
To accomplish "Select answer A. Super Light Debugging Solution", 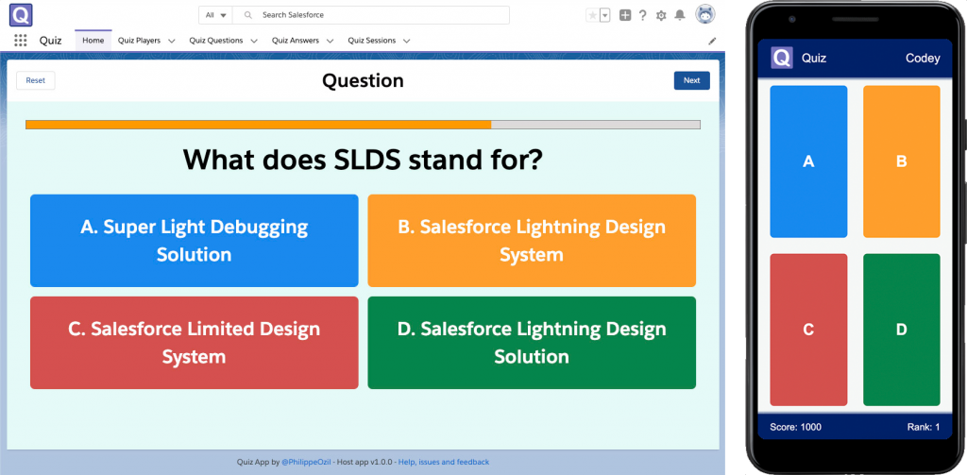I will [x=195, y=241].
